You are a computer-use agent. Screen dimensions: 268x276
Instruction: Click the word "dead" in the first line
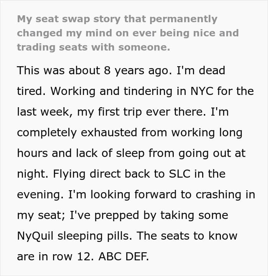212,70
